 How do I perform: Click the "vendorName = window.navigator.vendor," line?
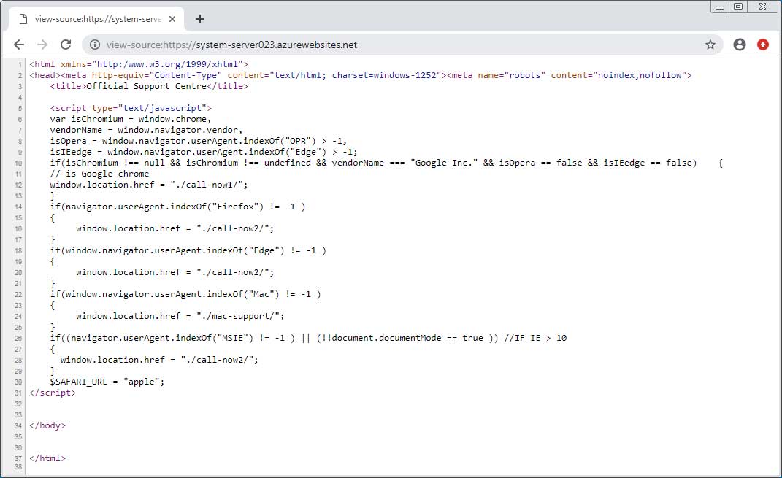(146, 130)
